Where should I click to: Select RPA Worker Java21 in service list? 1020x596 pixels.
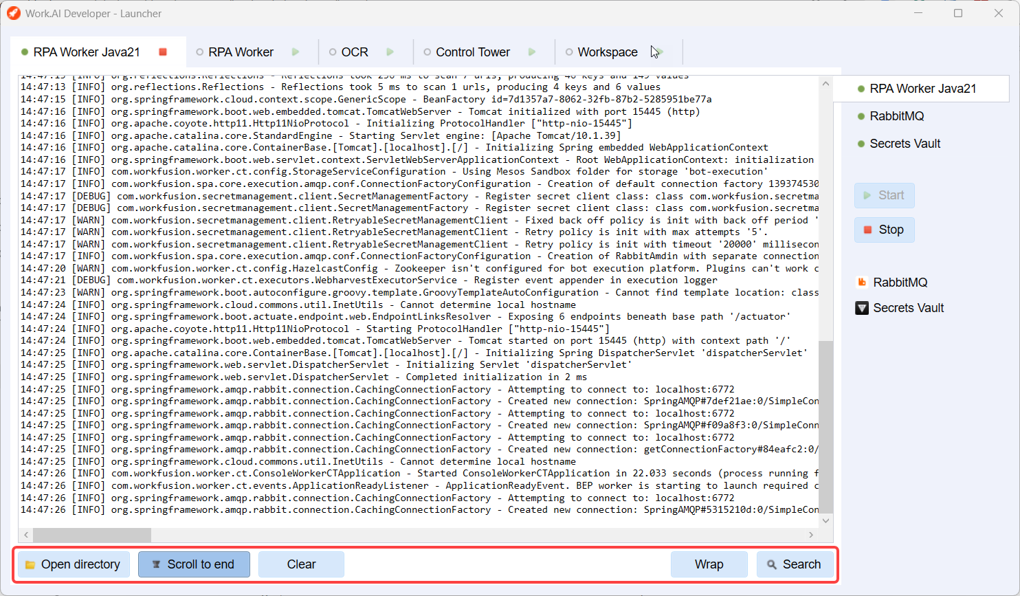pyautogui.click(x=921, y=89)
